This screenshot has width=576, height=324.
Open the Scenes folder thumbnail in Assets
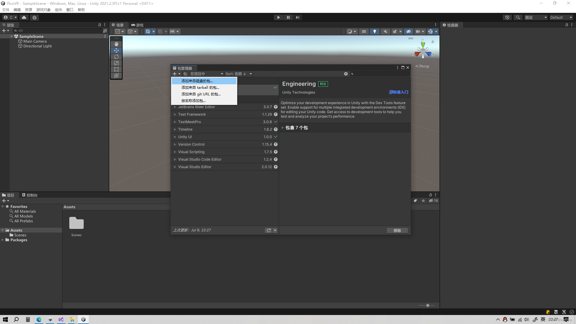pyautogui.click(x=76, y=223)
